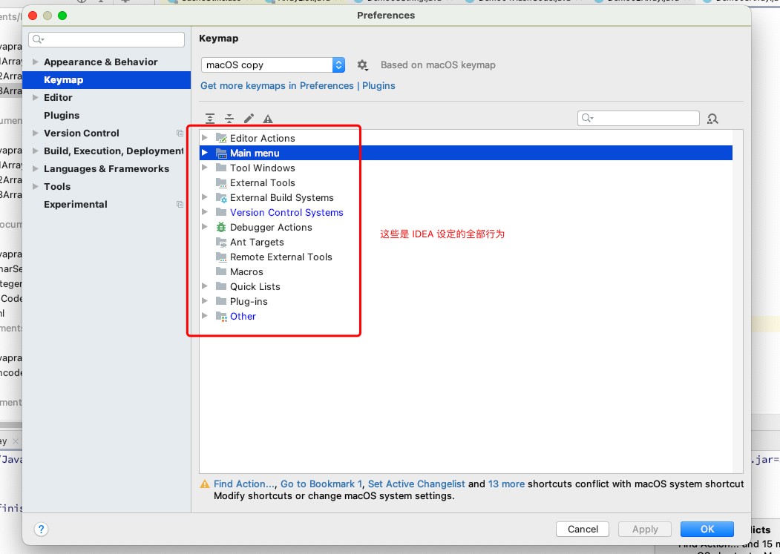
Task: Click the Find Action... conflict link
Action: [x=244, y=484]
